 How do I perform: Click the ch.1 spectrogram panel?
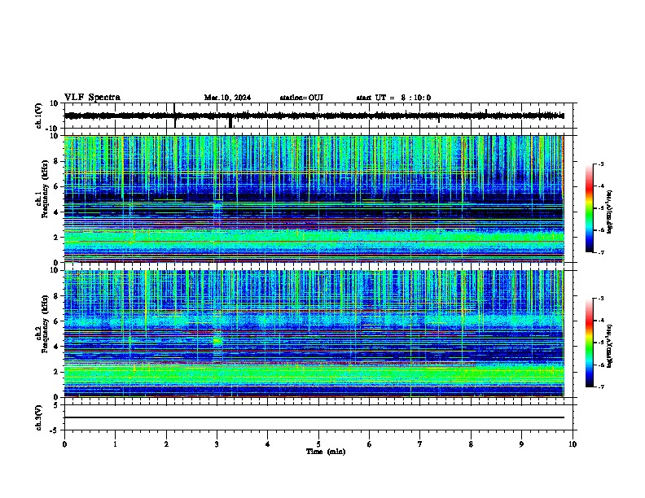tap(314, 199)
